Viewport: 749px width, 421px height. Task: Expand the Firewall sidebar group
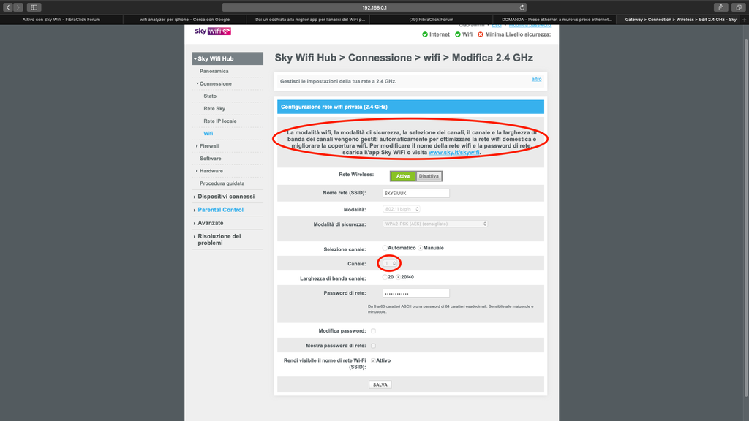point(208,145)
